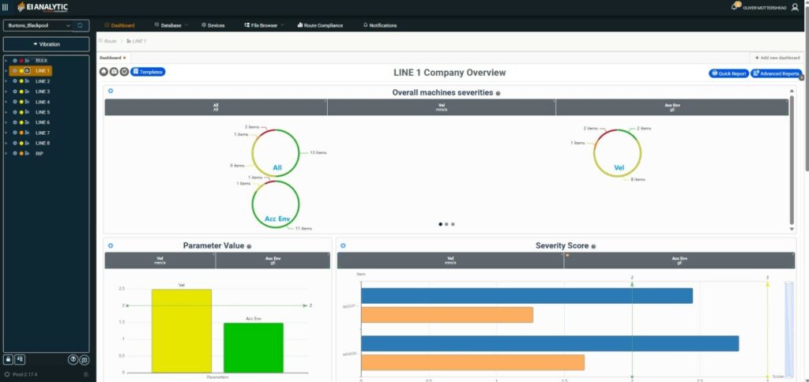Select the second carousel dot under the charts

click(x=446, y=224)
